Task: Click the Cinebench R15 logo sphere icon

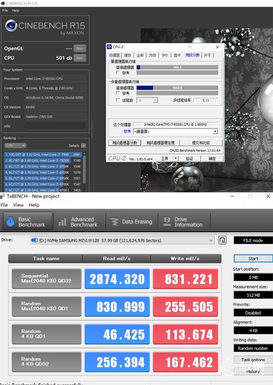Action: coord(11,26)
